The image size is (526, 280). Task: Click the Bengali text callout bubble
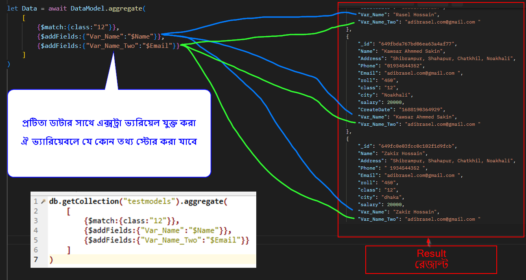[x=109, y=133]
